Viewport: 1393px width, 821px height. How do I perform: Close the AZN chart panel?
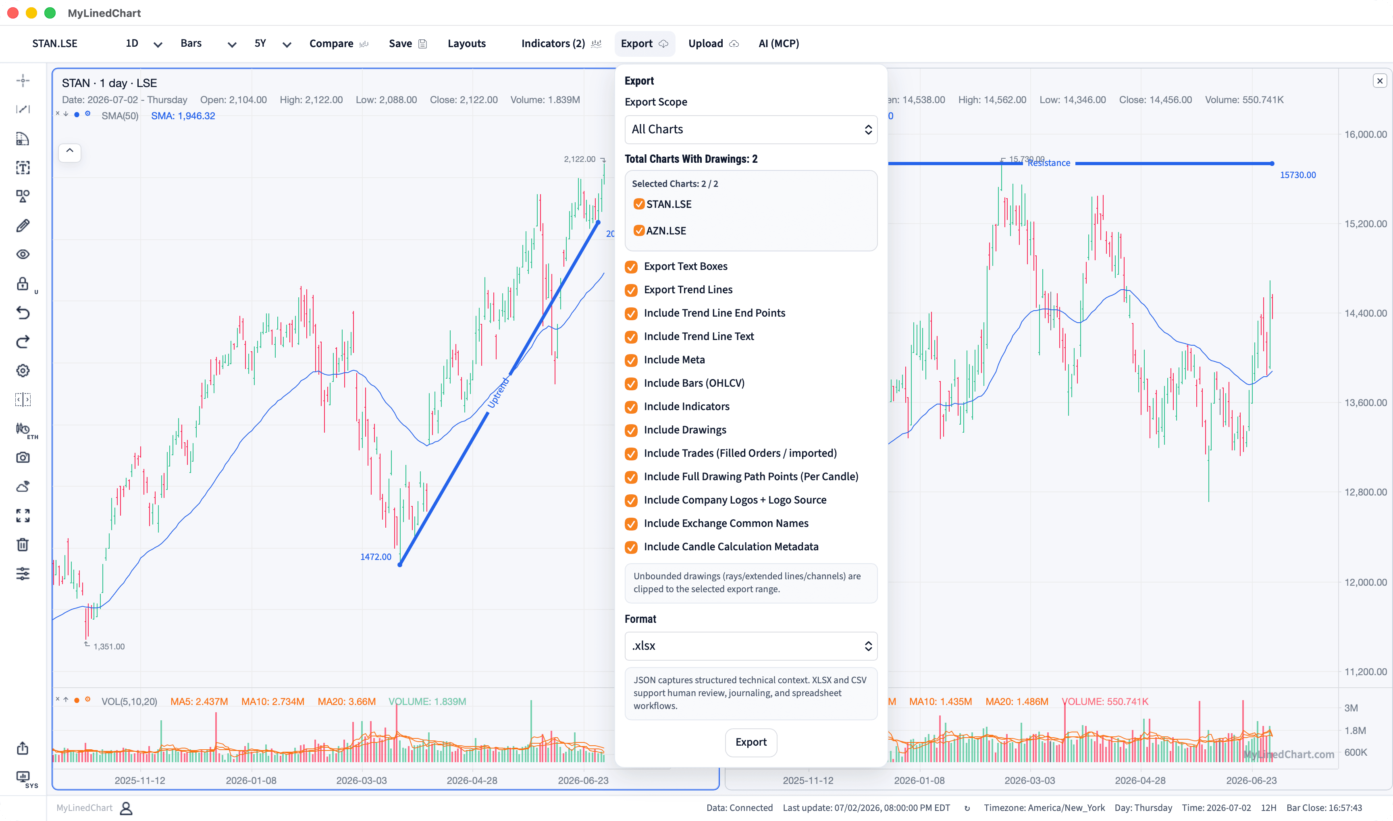[1380, 81]
